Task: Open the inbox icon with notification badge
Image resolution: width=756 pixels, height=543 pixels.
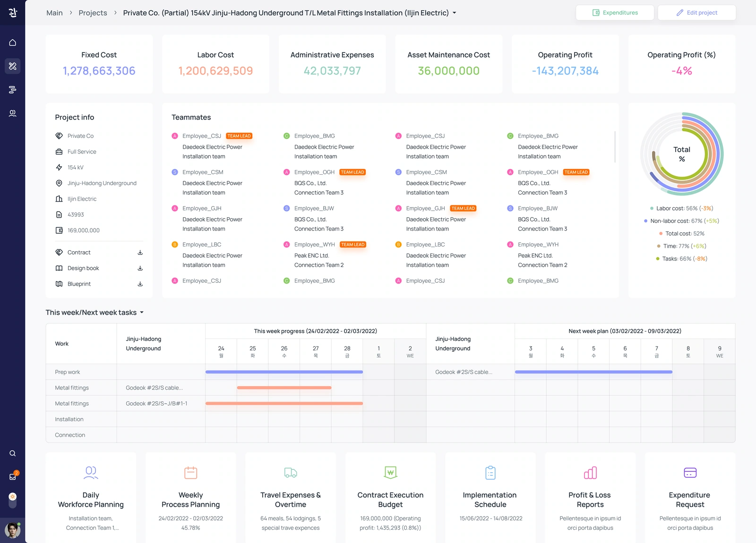Action: [x=13, y=476]
